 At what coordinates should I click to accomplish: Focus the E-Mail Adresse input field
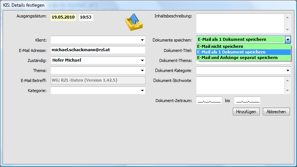(97, 50)
